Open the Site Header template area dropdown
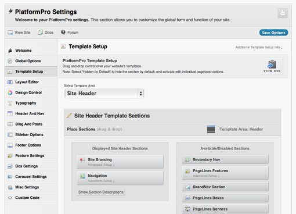This screenshot has width=296, height=214. (x=104, y=94)
